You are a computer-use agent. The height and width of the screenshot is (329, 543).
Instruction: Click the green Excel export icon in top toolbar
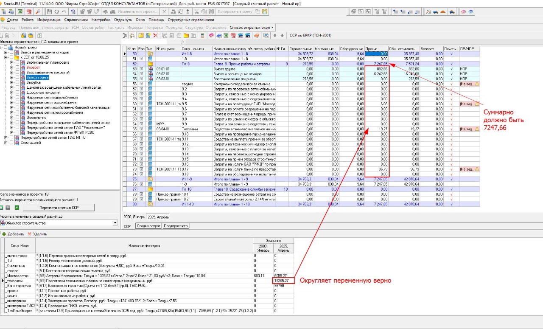(x=20, y=11)
